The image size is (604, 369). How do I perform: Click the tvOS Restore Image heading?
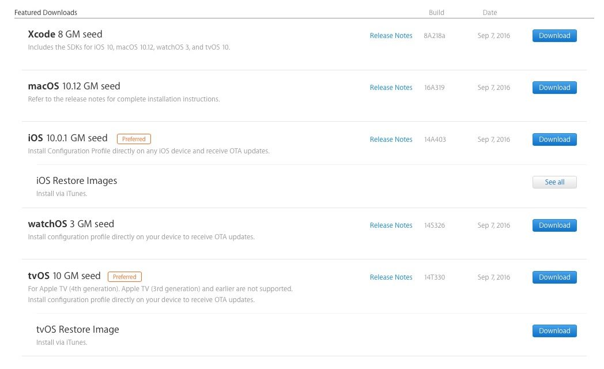(x=77, y=329)
